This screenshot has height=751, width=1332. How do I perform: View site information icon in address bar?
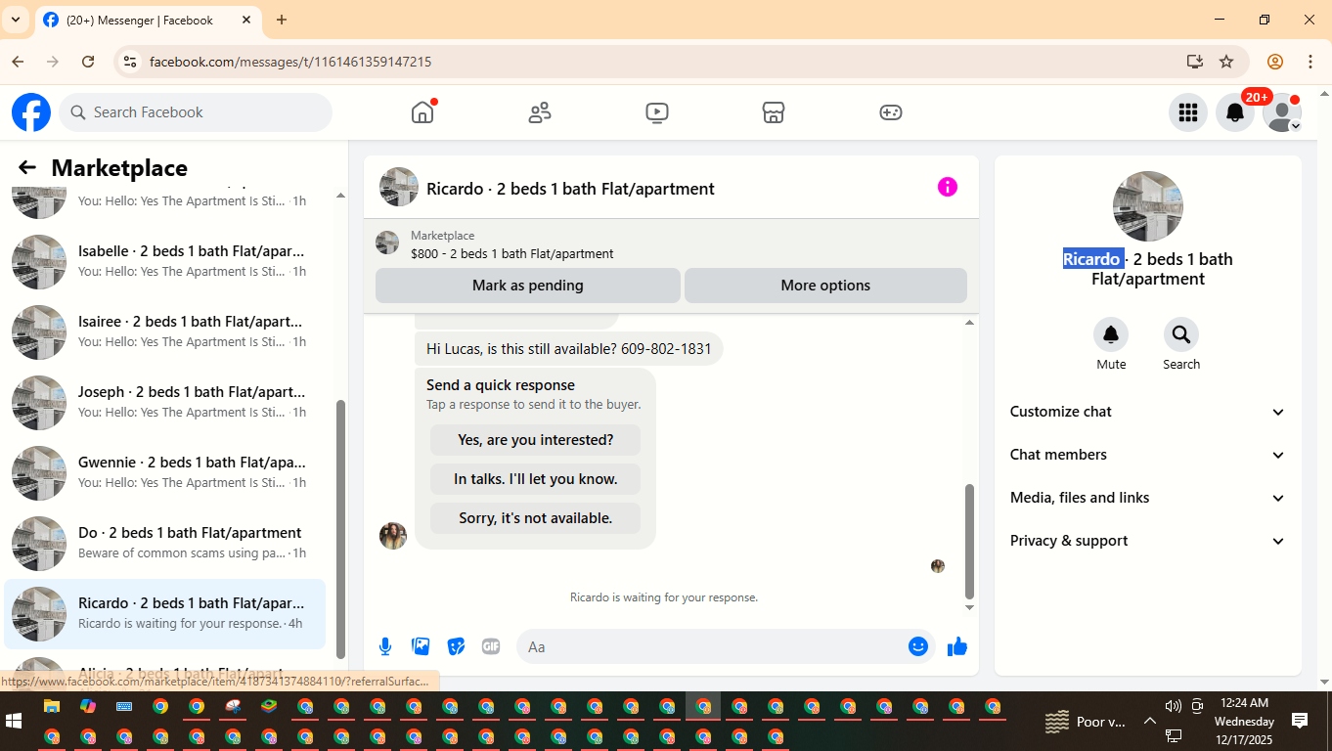(x=129, y=62)
